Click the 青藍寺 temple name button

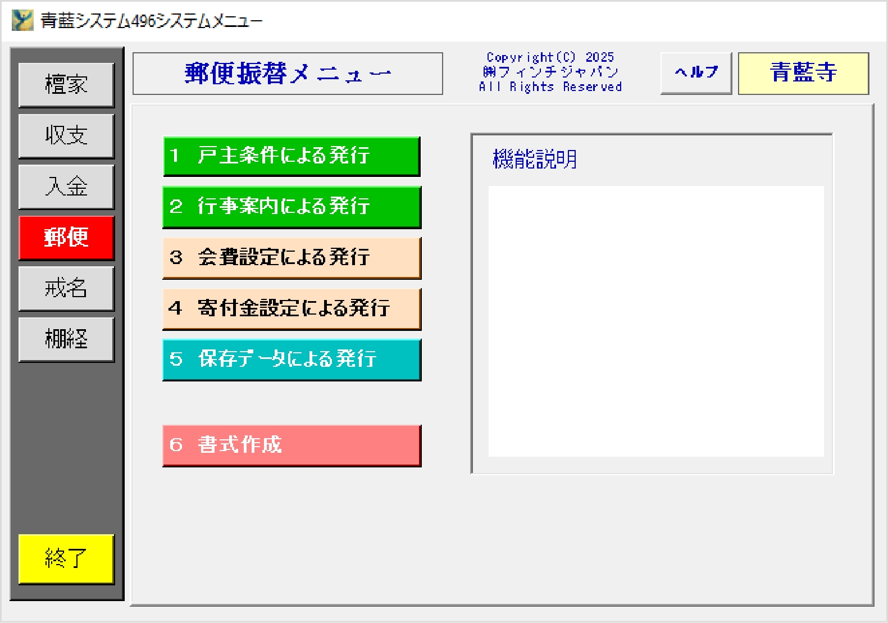(x=803, y=73)
